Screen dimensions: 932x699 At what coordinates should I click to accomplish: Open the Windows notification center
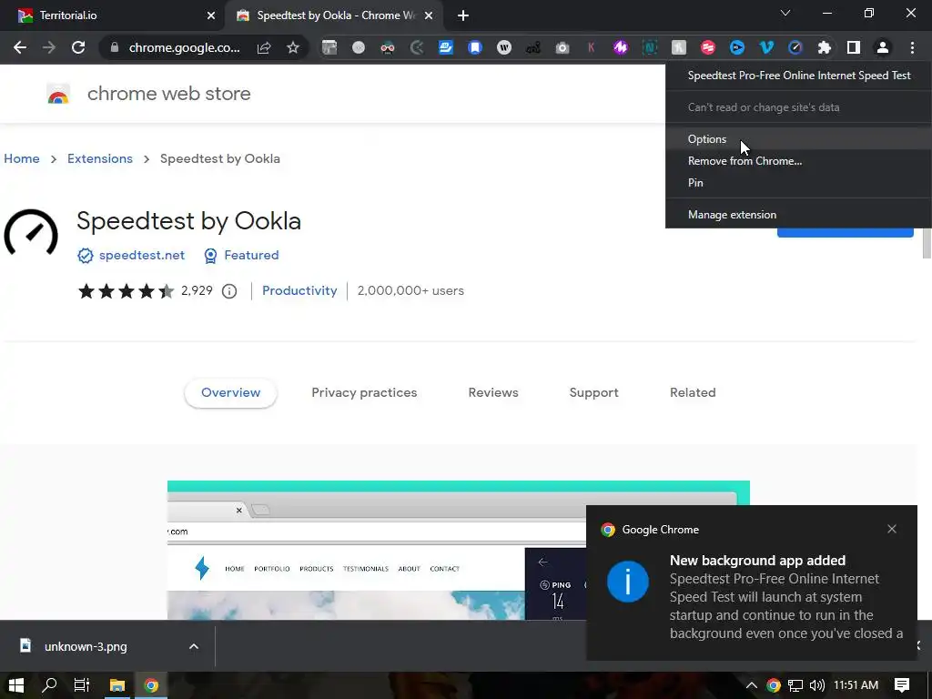(902, 685)
